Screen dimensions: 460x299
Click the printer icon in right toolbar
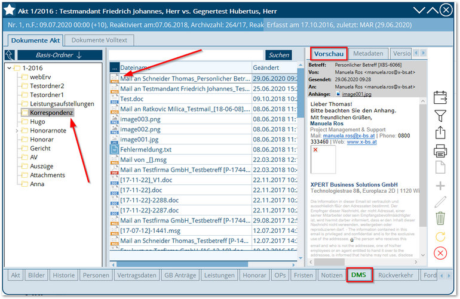click(440, 150)
